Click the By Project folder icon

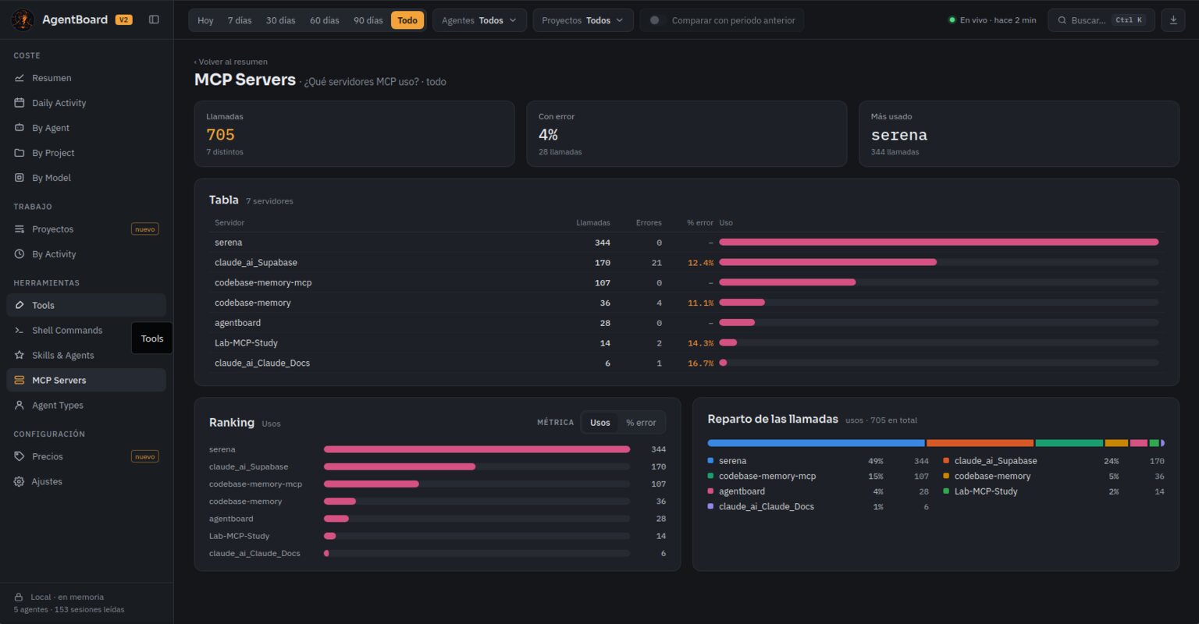20,153
